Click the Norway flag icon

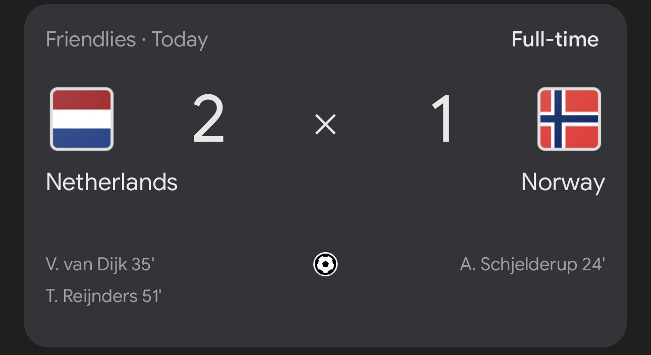pos(569,119)
